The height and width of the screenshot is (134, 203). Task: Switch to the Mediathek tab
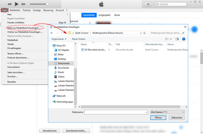click(x=89, y=15)
